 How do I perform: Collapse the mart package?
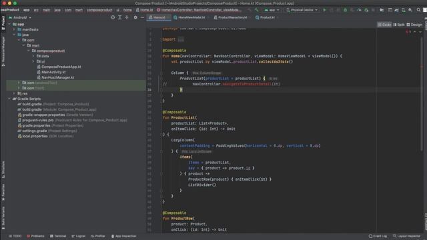click(24, 45)
